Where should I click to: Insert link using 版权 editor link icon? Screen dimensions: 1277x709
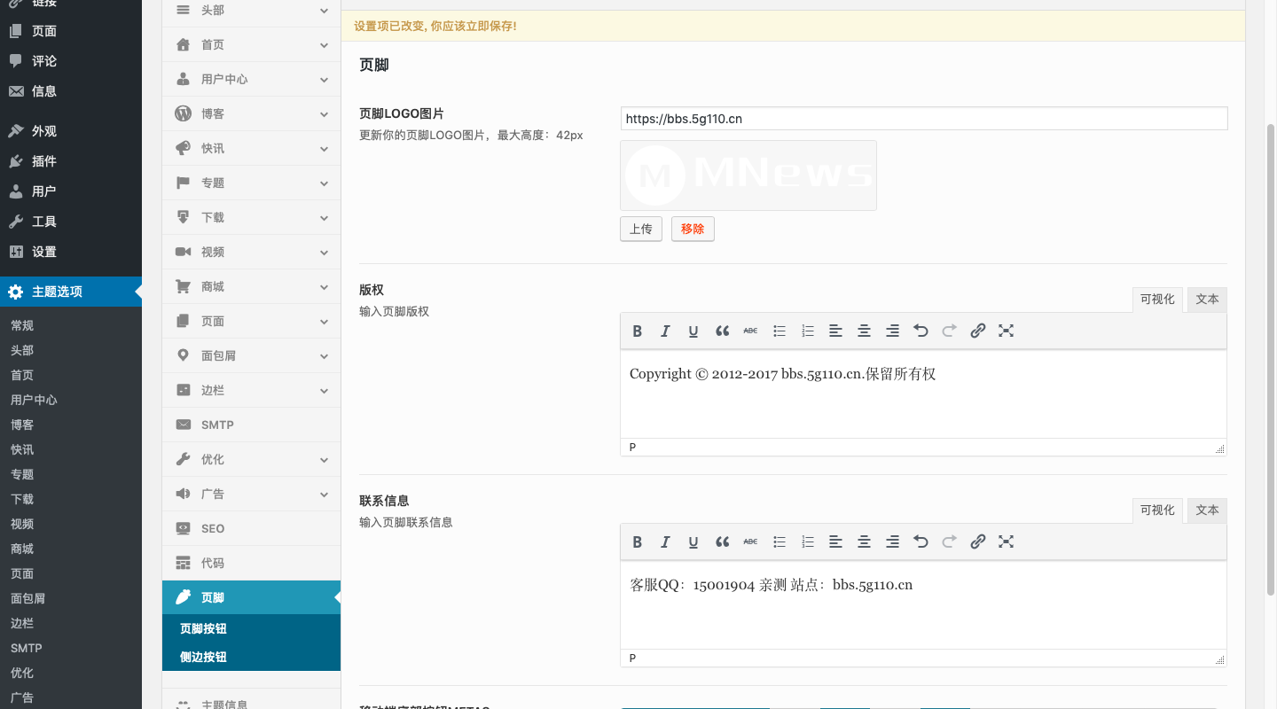(977, 331)
